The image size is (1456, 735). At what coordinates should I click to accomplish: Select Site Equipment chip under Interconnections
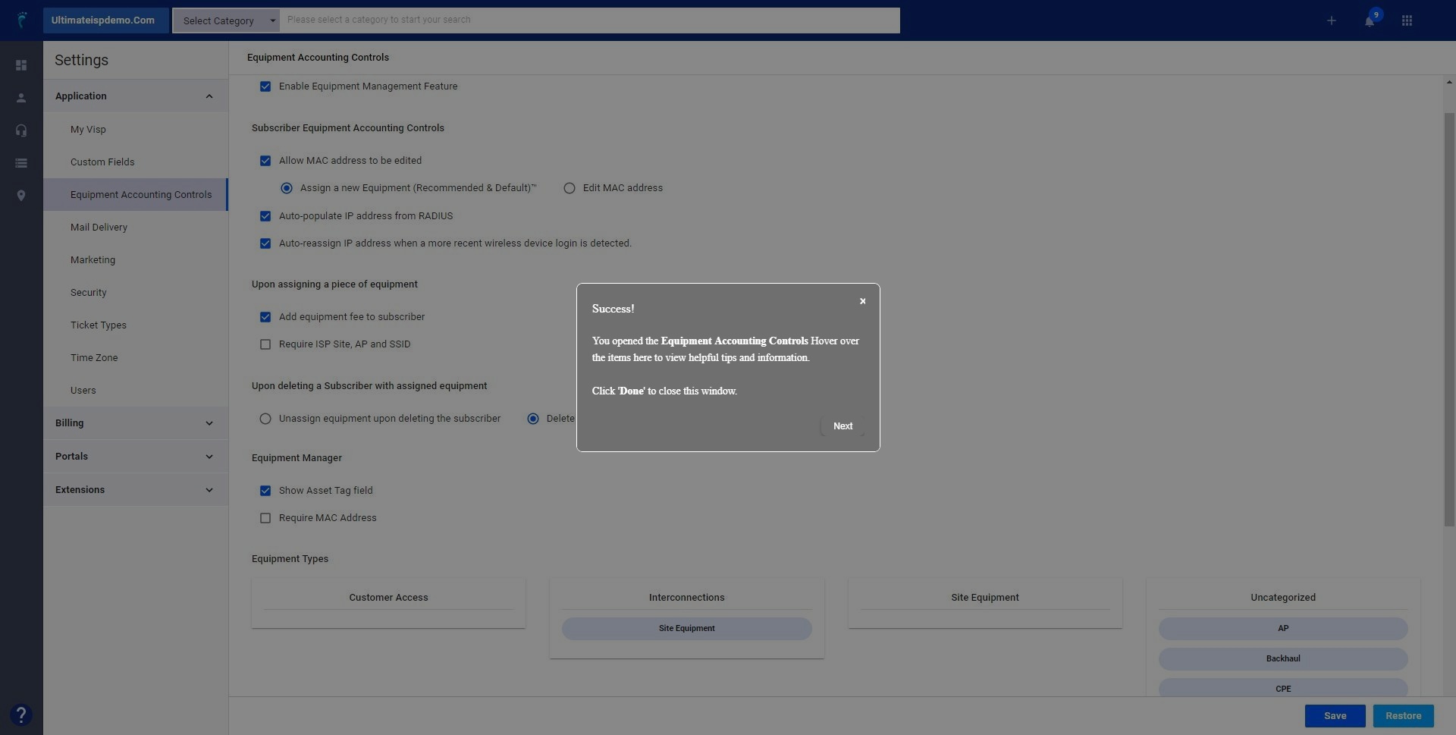pos(686,629)
